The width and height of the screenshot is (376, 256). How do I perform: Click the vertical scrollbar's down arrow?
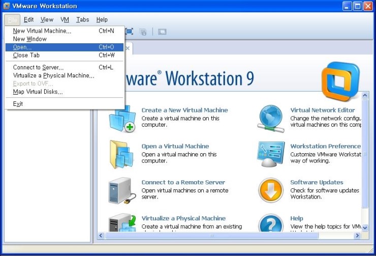tap(365, 227)
